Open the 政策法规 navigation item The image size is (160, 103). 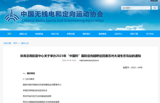(71, 34)
